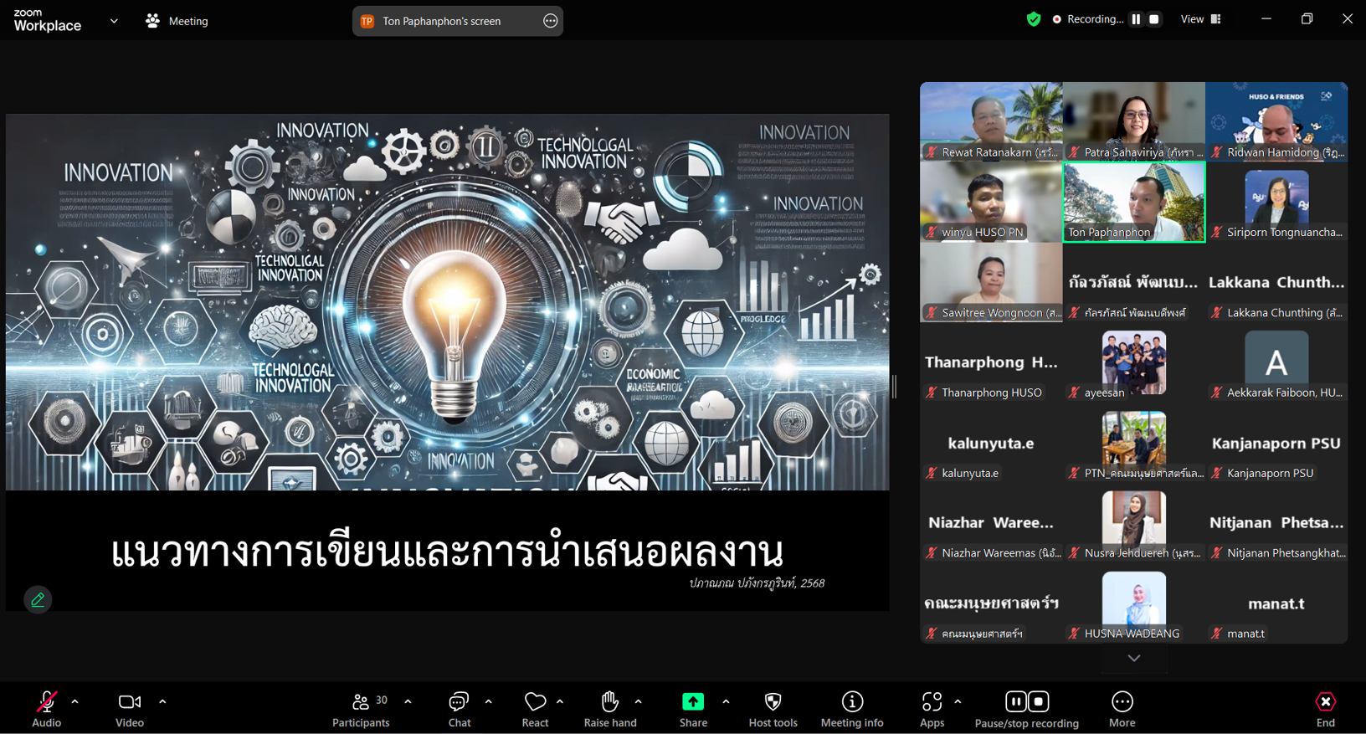The height and width of the screenshot is (734, 1366).
Task: Show more participants with the down chevron
Action: coord(1134,658)
